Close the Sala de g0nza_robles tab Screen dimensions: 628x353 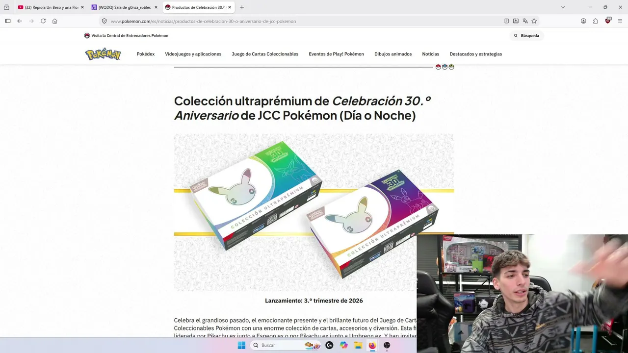[x=156, y=7]
